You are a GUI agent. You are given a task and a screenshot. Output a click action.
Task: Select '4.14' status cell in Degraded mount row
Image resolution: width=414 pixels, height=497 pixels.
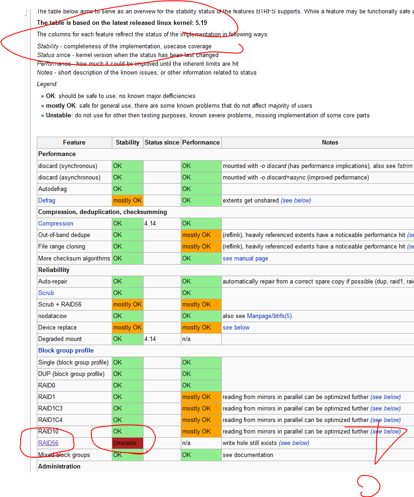click(x=162, y=339)
